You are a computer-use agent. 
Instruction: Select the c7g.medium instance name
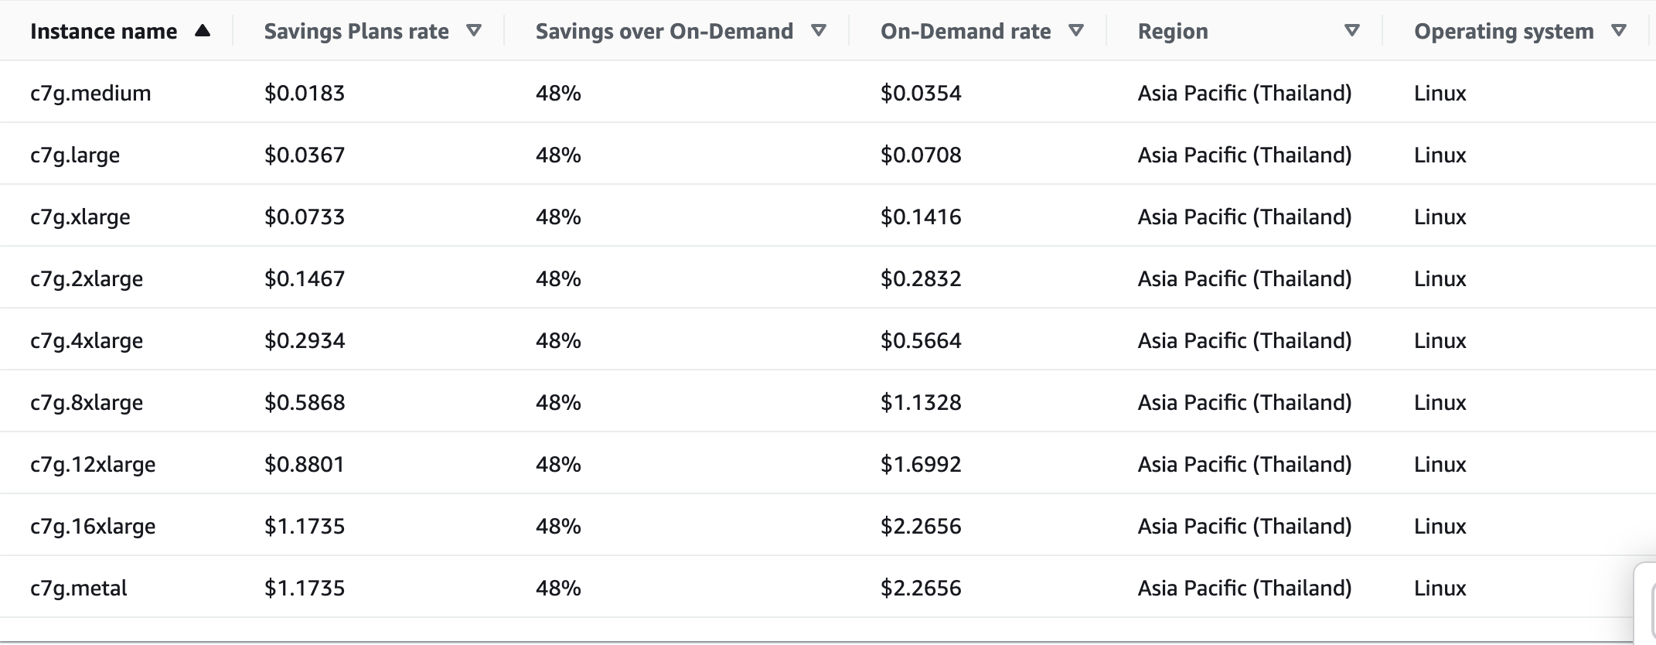[90, 94]
